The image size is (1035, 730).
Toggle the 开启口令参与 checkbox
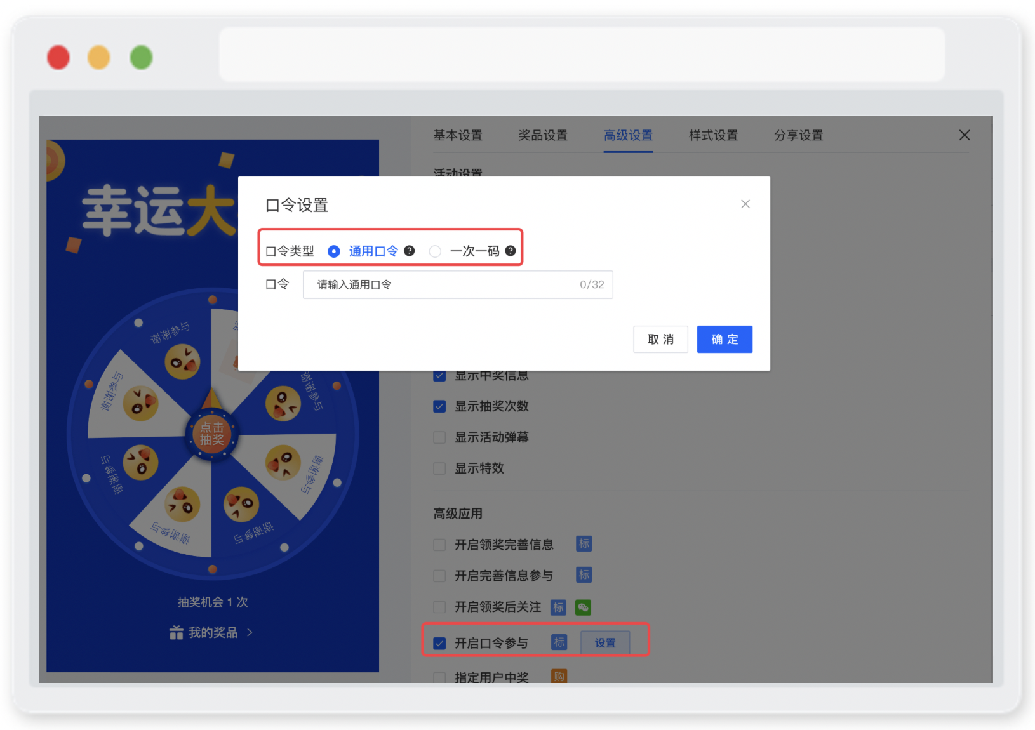coord(439,643)
